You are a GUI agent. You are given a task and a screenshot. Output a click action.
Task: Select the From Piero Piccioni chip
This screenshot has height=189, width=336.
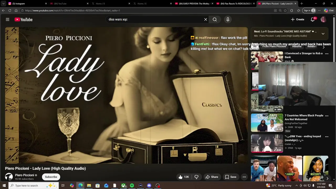click(x=274, y=46)
